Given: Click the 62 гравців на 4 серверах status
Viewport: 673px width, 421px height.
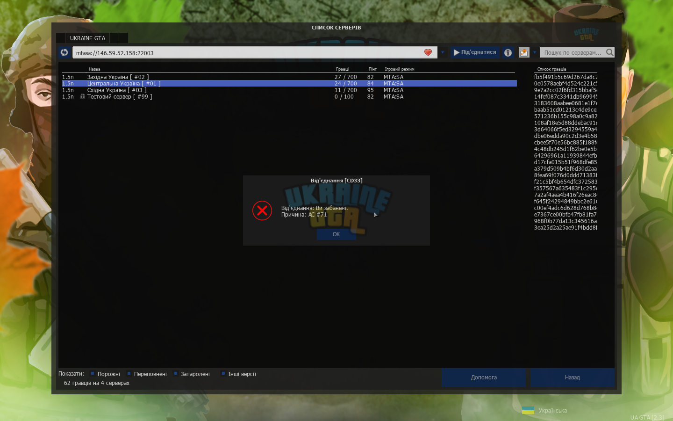Looking at the screenshot, I should pos(97,383).
